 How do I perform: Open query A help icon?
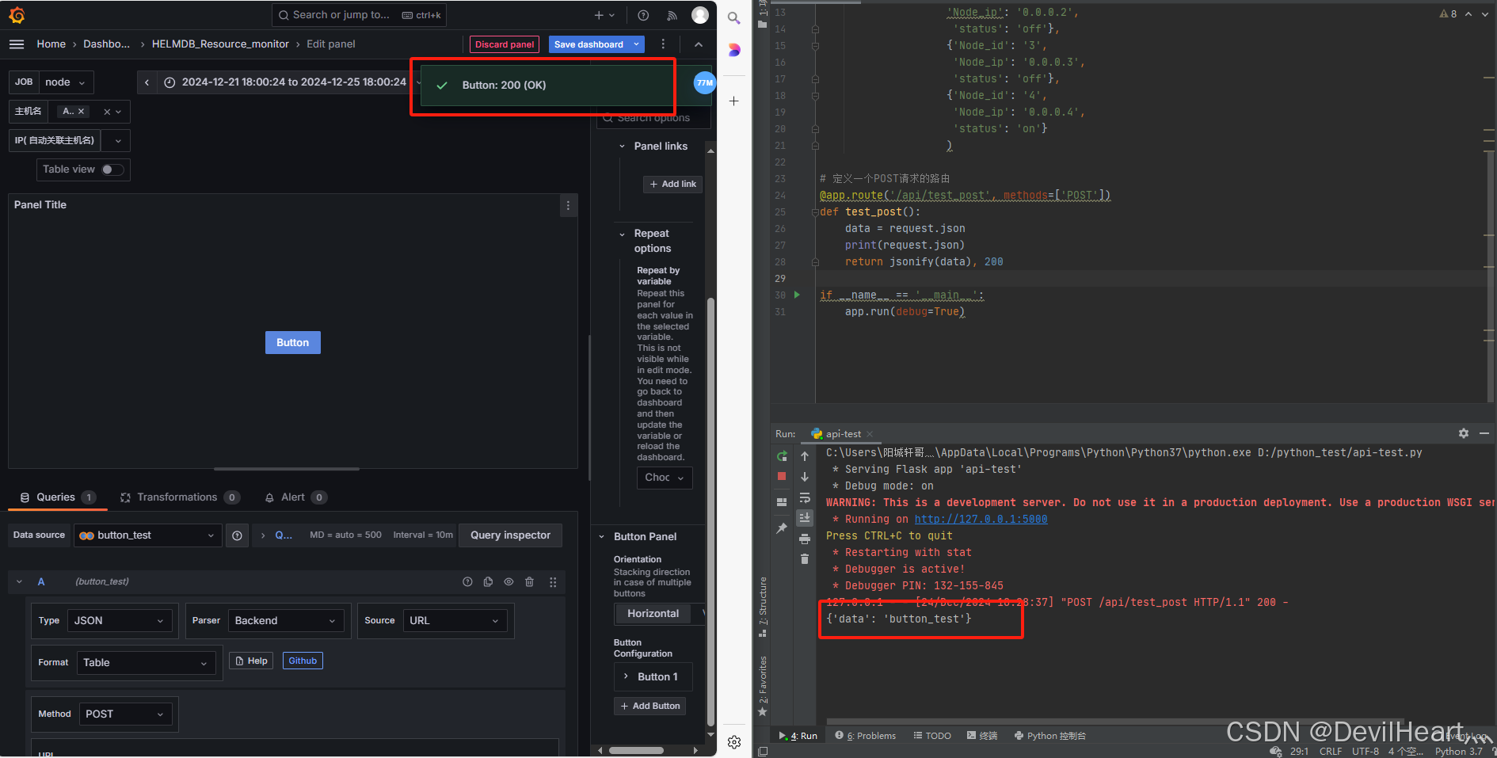[x=467, y=582]
